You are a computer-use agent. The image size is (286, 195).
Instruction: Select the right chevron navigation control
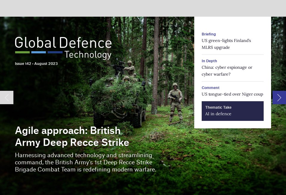pyautogui.click(x=279, y=97)
